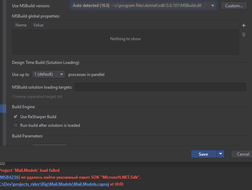Viewport: 252px width, 190px height.
Task: Open the Mail.Models.csproj file path link
Action: click(54, 184)
